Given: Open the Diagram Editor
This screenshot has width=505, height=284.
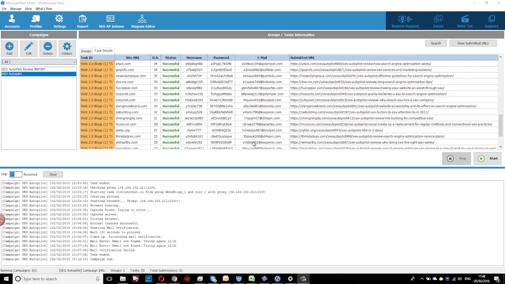Looking at the screenshot, I should click(143, 21).
